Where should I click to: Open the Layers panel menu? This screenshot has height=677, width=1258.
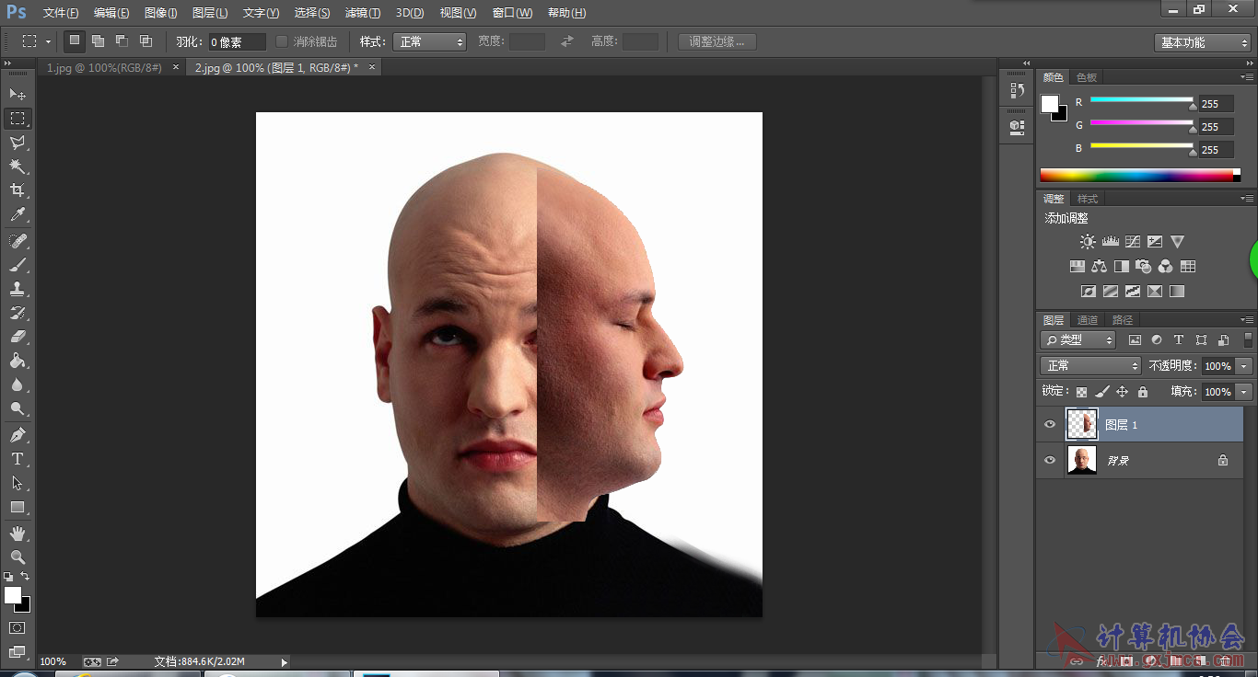(x=1247, y=320)
